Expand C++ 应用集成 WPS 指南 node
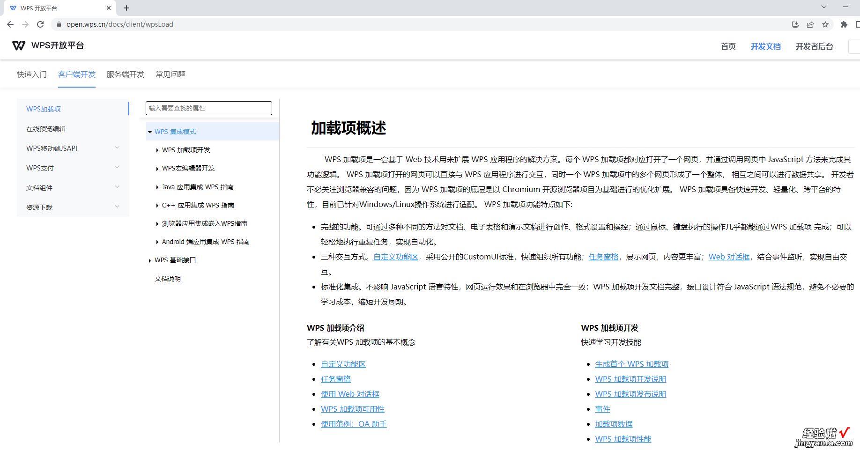Image resolution: width=860 pixels, height=451 pixels. (157, 206)
